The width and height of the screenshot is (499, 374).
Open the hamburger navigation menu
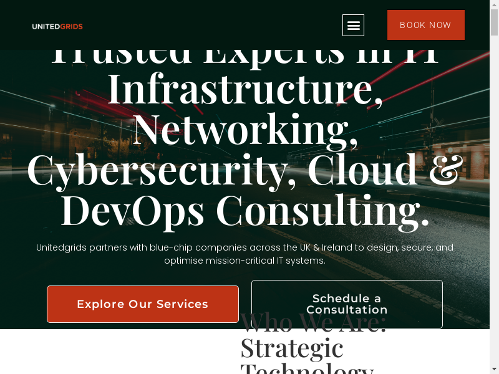point(353,25)
